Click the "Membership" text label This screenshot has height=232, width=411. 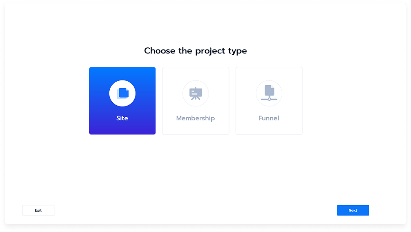point(195,118)
